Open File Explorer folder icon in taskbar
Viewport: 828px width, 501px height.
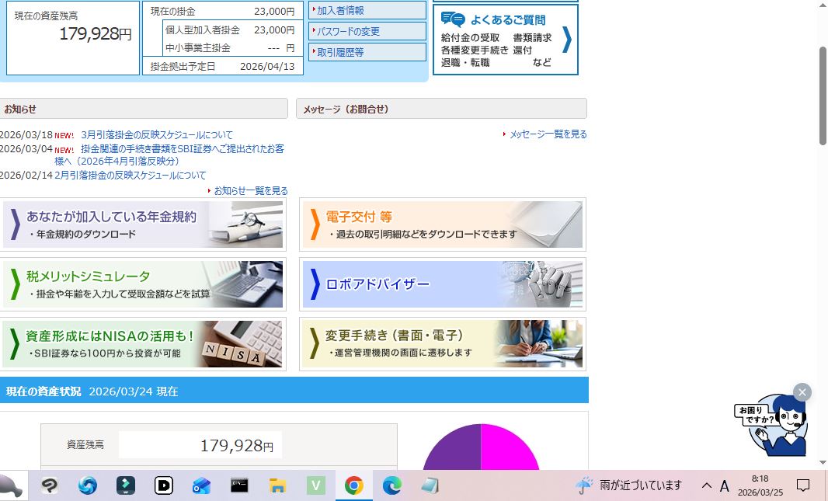[x=277, y=486]
